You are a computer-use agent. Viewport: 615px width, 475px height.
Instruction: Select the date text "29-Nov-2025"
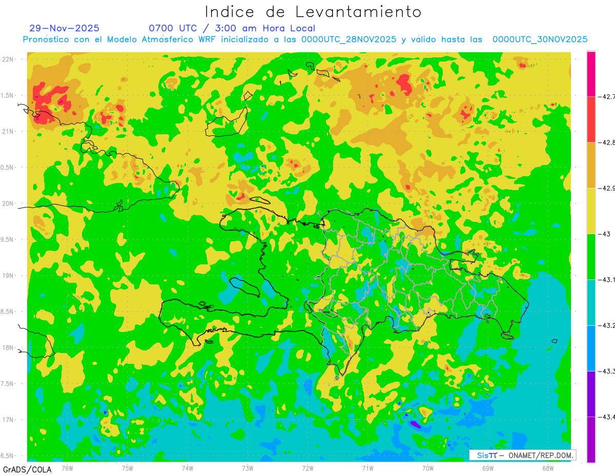(65, 28)
